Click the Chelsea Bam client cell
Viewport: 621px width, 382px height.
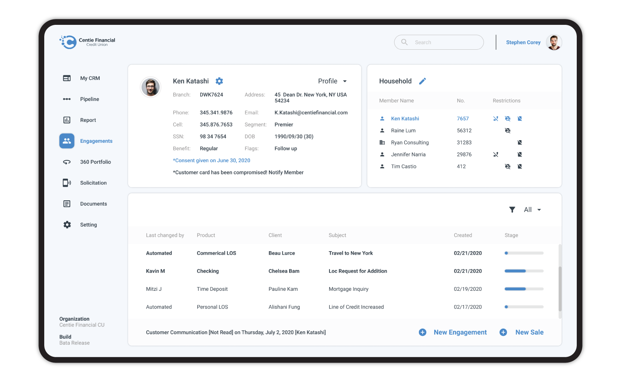coord(284,271)
